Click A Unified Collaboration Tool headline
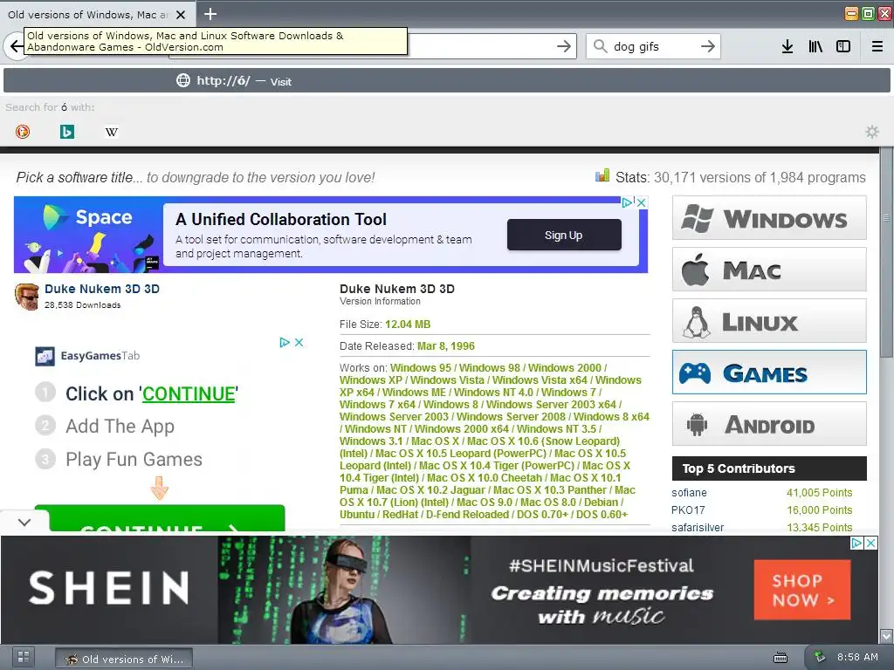894x670 pixels. click(281, 219)
